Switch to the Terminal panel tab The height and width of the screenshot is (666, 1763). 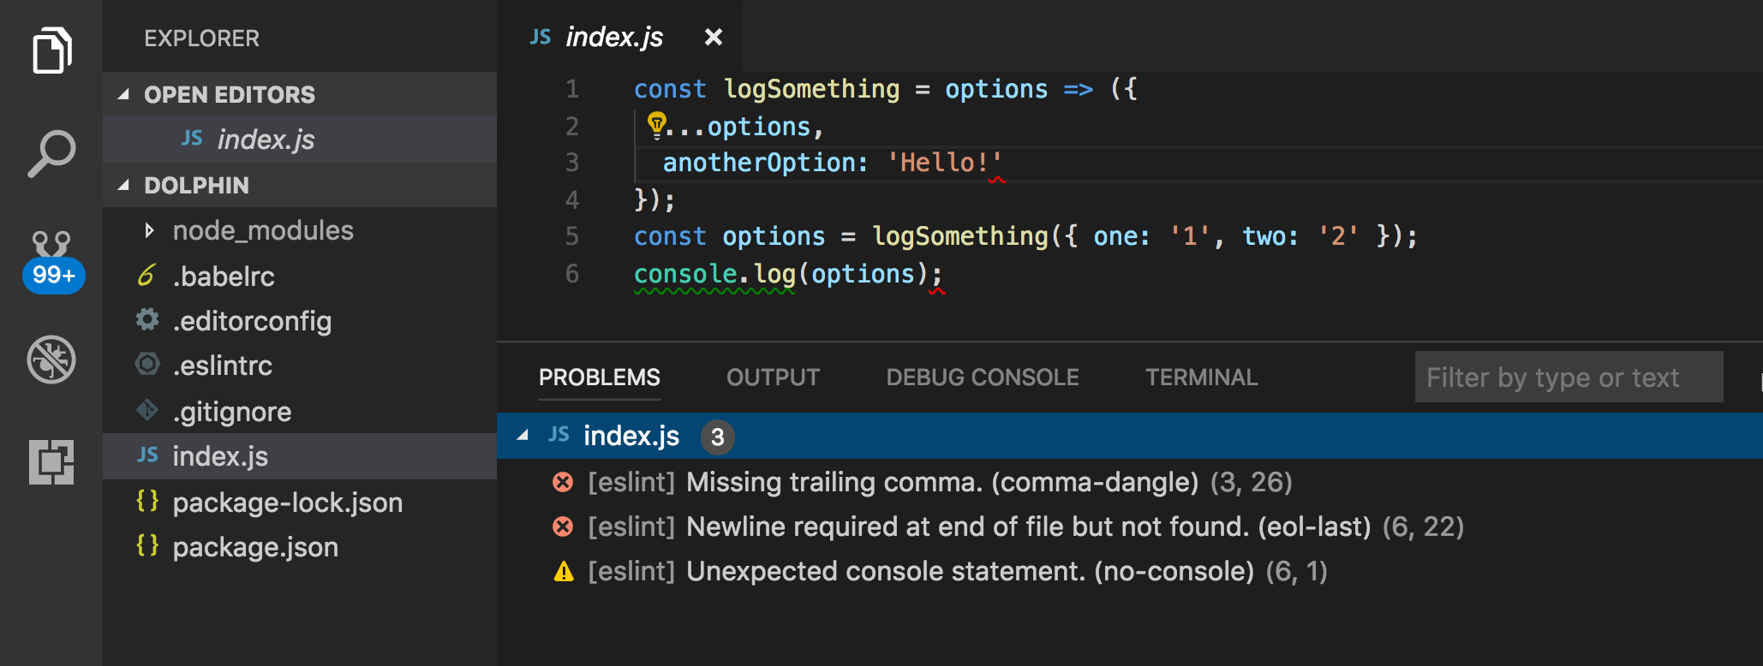point(1201,378)
